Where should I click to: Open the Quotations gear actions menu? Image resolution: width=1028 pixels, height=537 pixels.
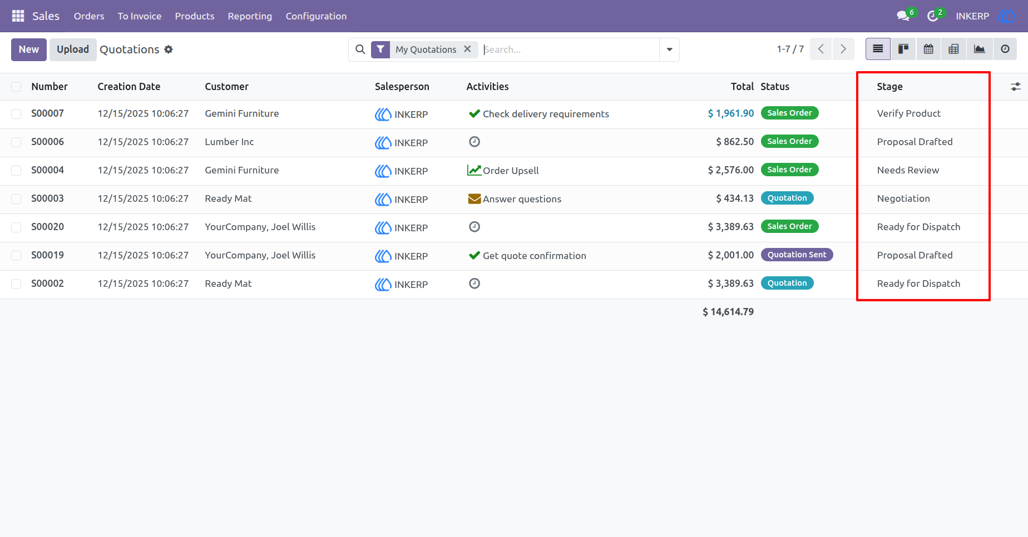tap(169, 49)
